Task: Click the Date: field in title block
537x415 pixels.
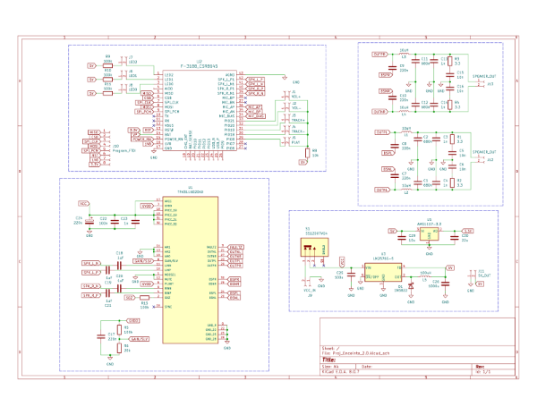Action: coord(367,367)
